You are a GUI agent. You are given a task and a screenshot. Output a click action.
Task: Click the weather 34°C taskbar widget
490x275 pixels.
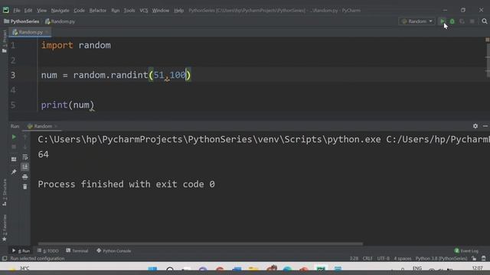[x=19, y=268]
